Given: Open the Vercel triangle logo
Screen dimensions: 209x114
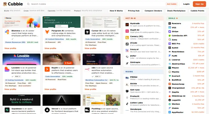Looking at the screenshot, I should coord(47,110).
